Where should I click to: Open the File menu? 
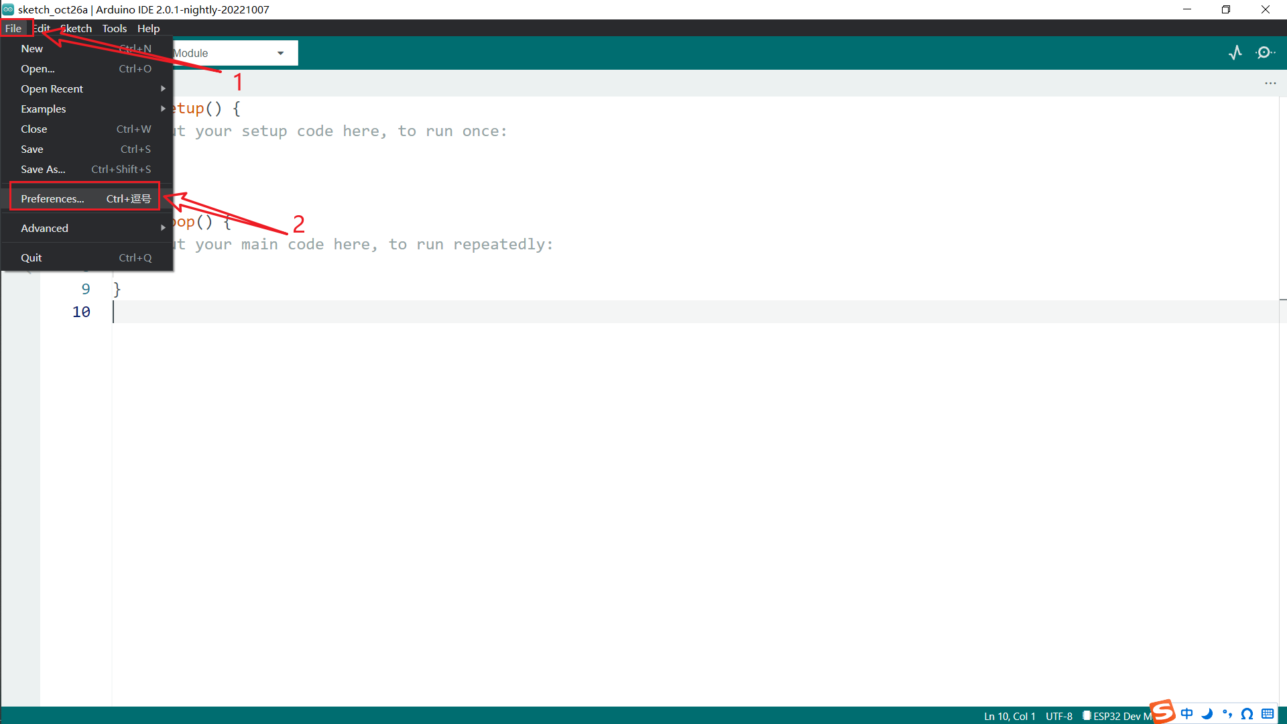click(13, 28)
